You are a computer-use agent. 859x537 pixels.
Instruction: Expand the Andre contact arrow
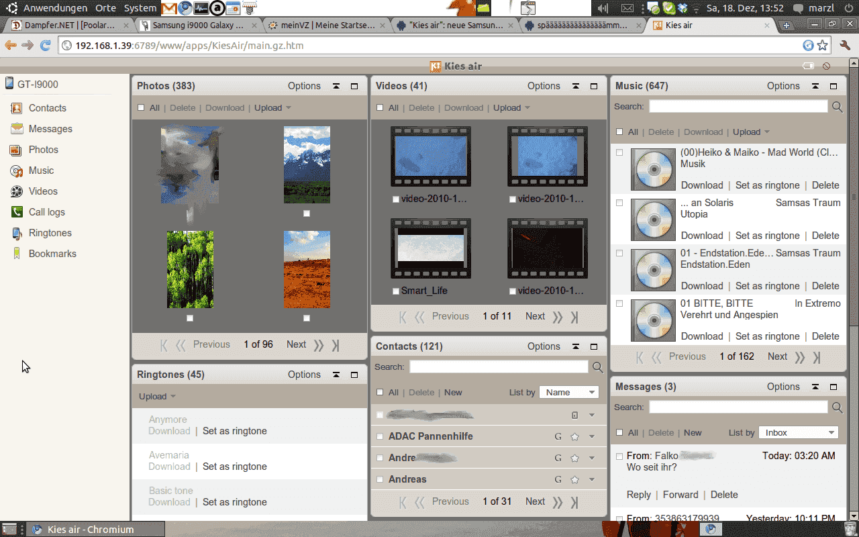592,458
